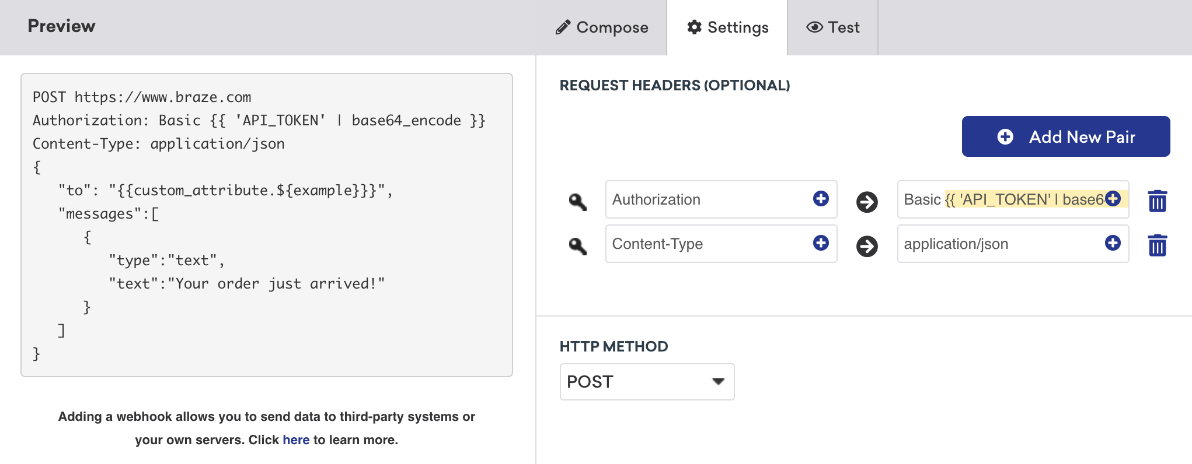Open the Settings tab
Screen dimensions: 1192x464
[x=727, y=27]
